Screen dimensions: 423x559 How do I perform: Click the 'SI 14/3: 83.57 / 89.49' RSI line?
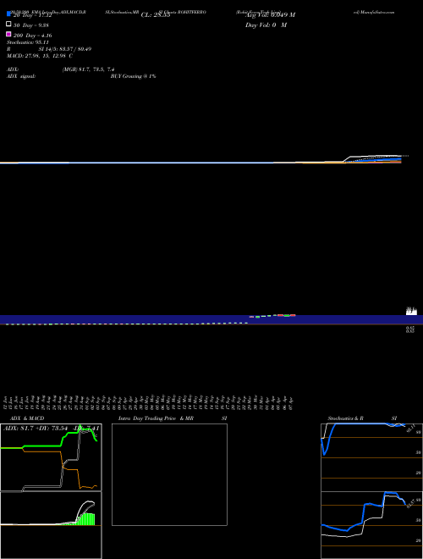pyautogui.click(x=65, y=49)
